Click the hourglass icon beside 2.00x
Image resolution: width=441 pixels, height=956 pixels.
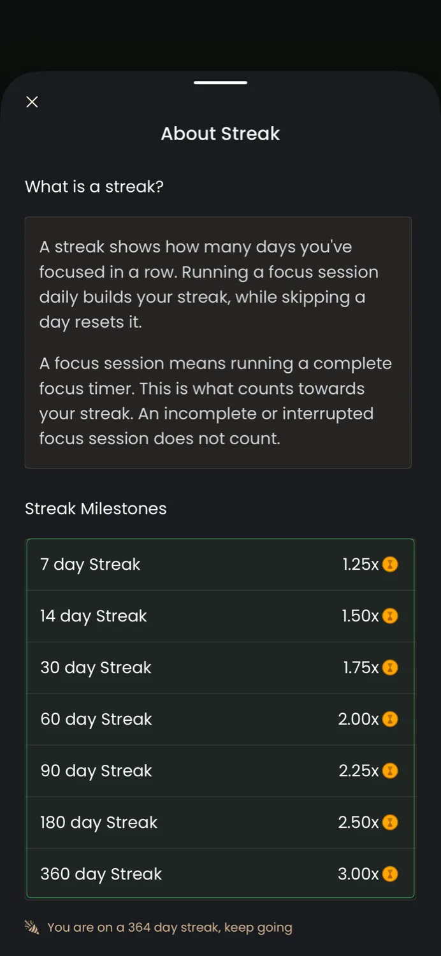[390, 719]
